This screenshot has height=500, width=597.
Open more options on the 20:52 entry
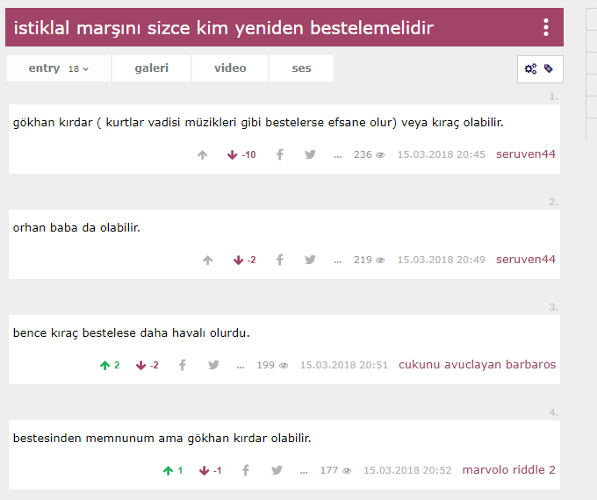coord(304,472)
